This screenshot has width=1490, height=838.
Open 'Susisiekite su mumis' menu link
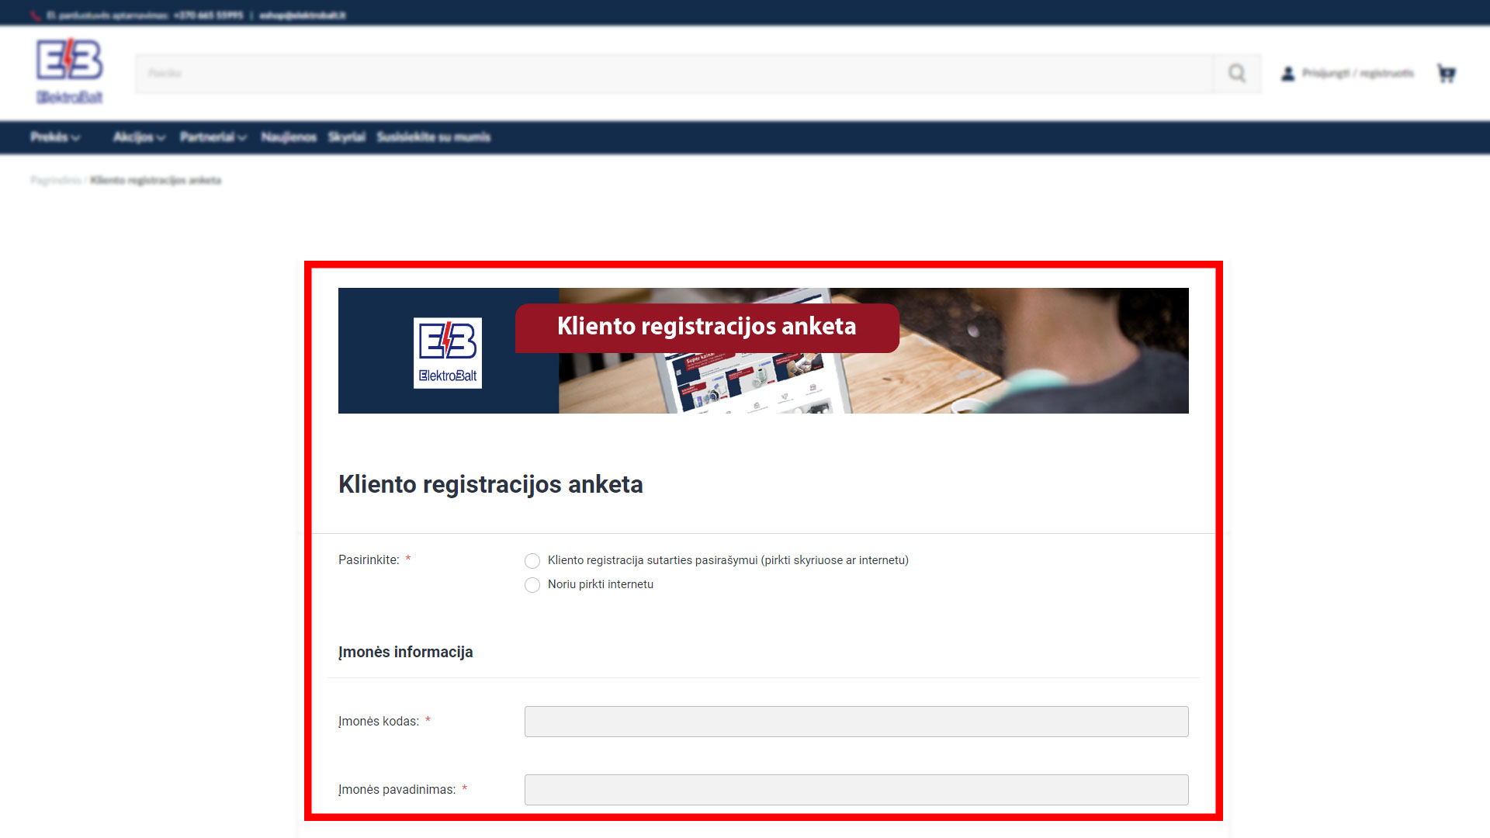[x=433, y=137]
